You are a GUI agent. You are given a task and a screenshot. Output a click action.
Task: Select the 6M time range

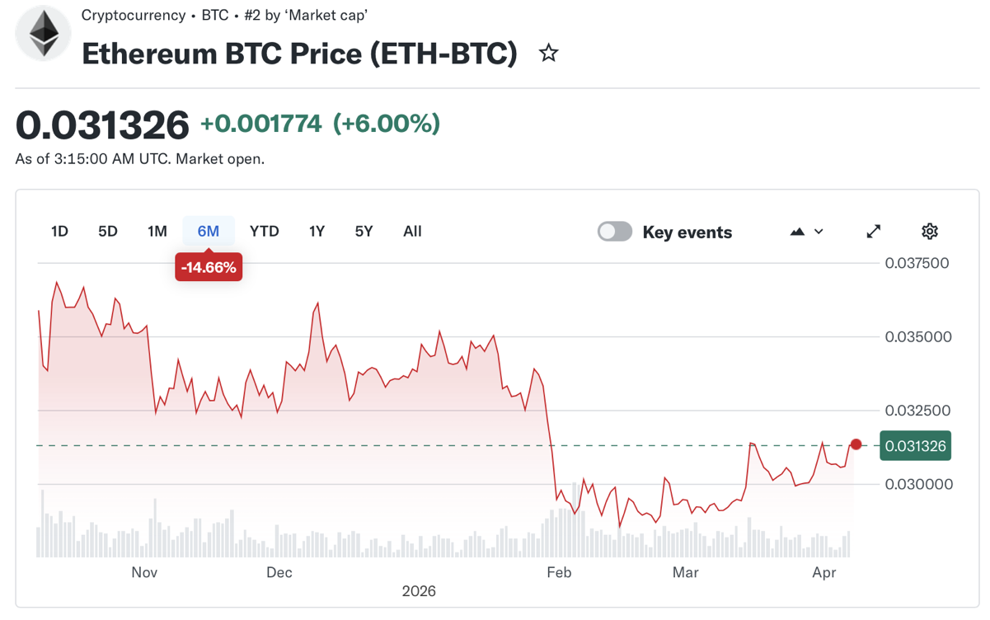click(x=209, y=232)
